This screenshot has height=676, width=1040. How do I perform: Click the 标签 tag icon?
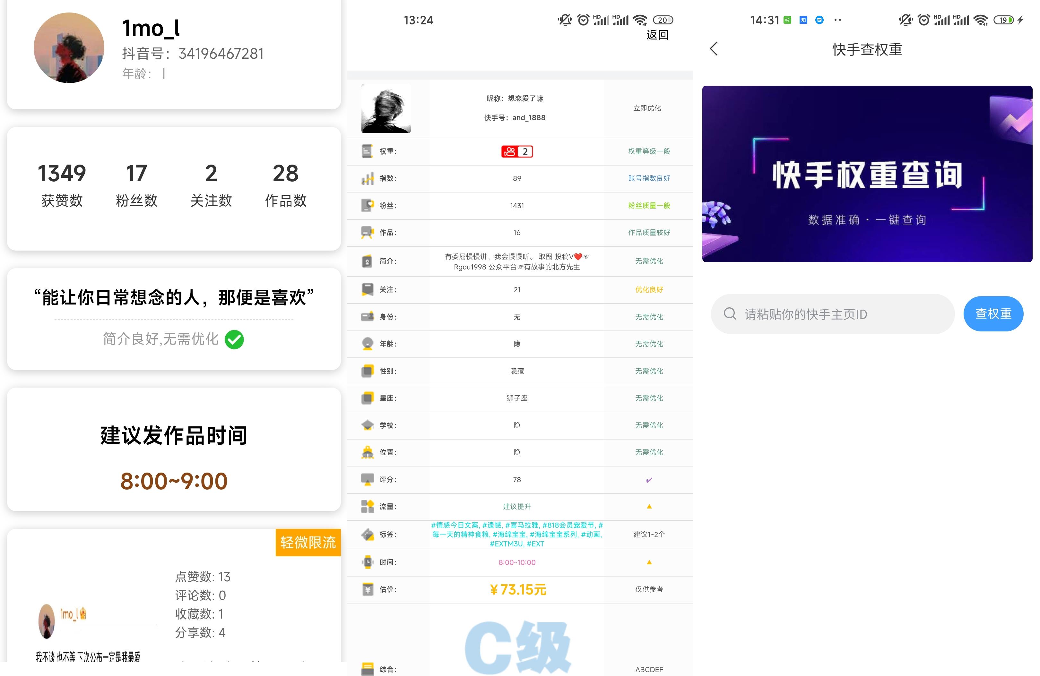pos(368,535)
